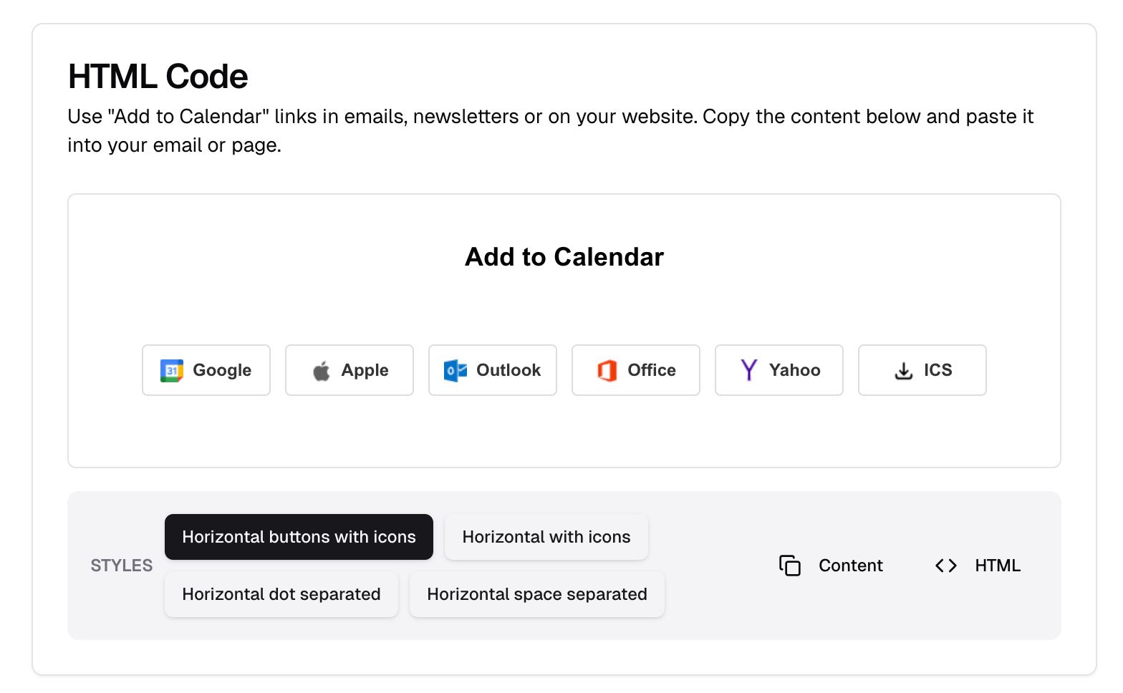Select the Horizontal space separated style
1123x693 pixels.
tap(536, 594)
